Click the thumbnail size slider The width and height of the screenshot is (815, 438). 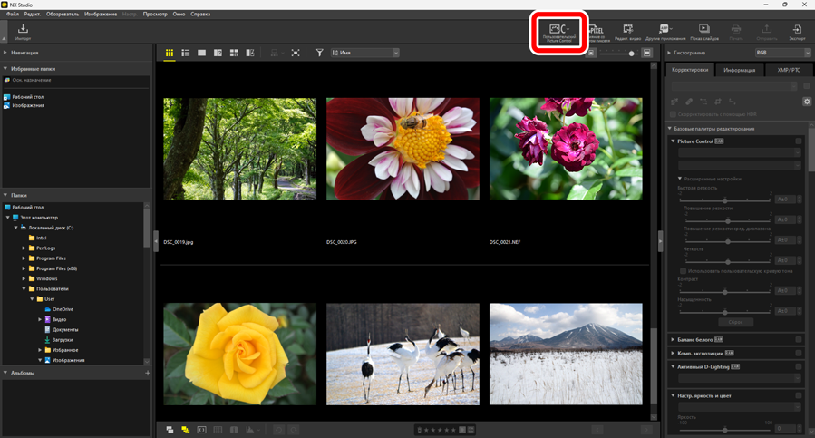[631, 54]
